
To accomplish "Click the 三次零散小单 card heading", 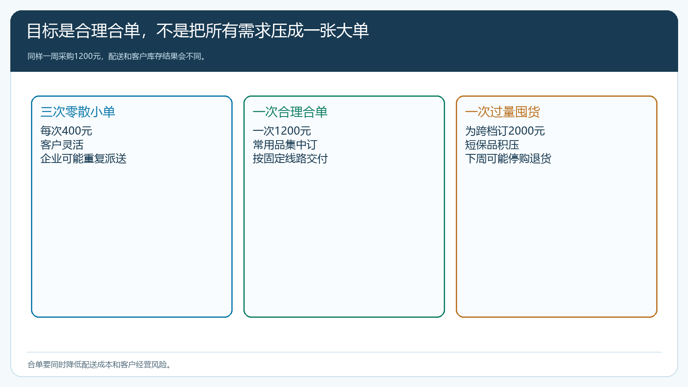I will [78, 112].
